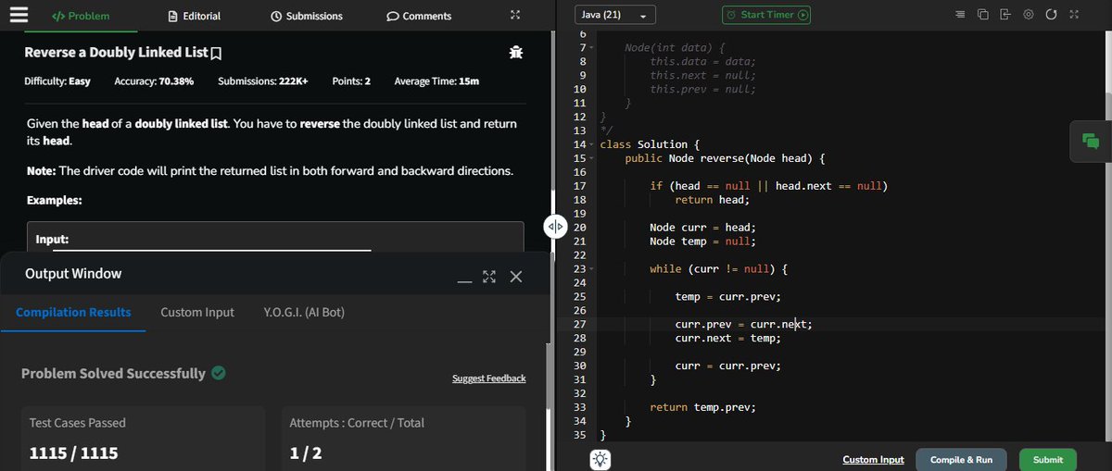Image resolution: width=1112 pixels, height=471 pixels.
Task: Click the Start Timer button
Action: 766,15
